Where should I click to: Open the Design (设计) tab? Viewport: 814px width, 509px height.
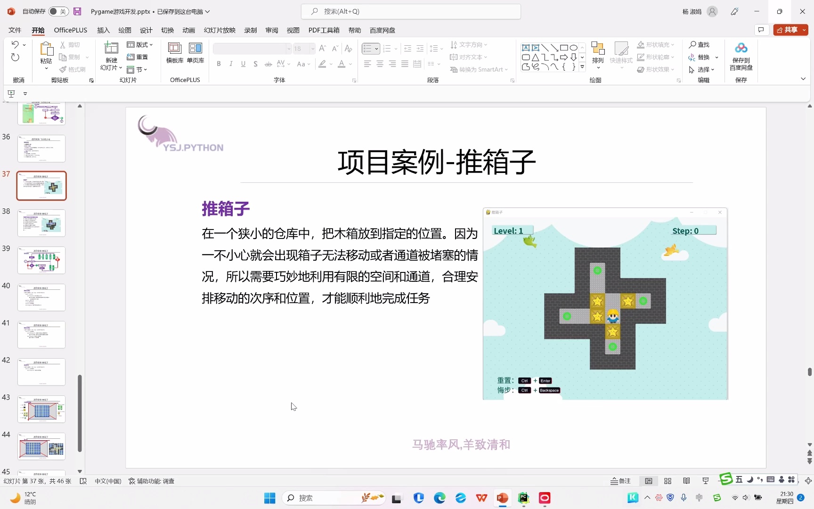(x=146, y=30)
